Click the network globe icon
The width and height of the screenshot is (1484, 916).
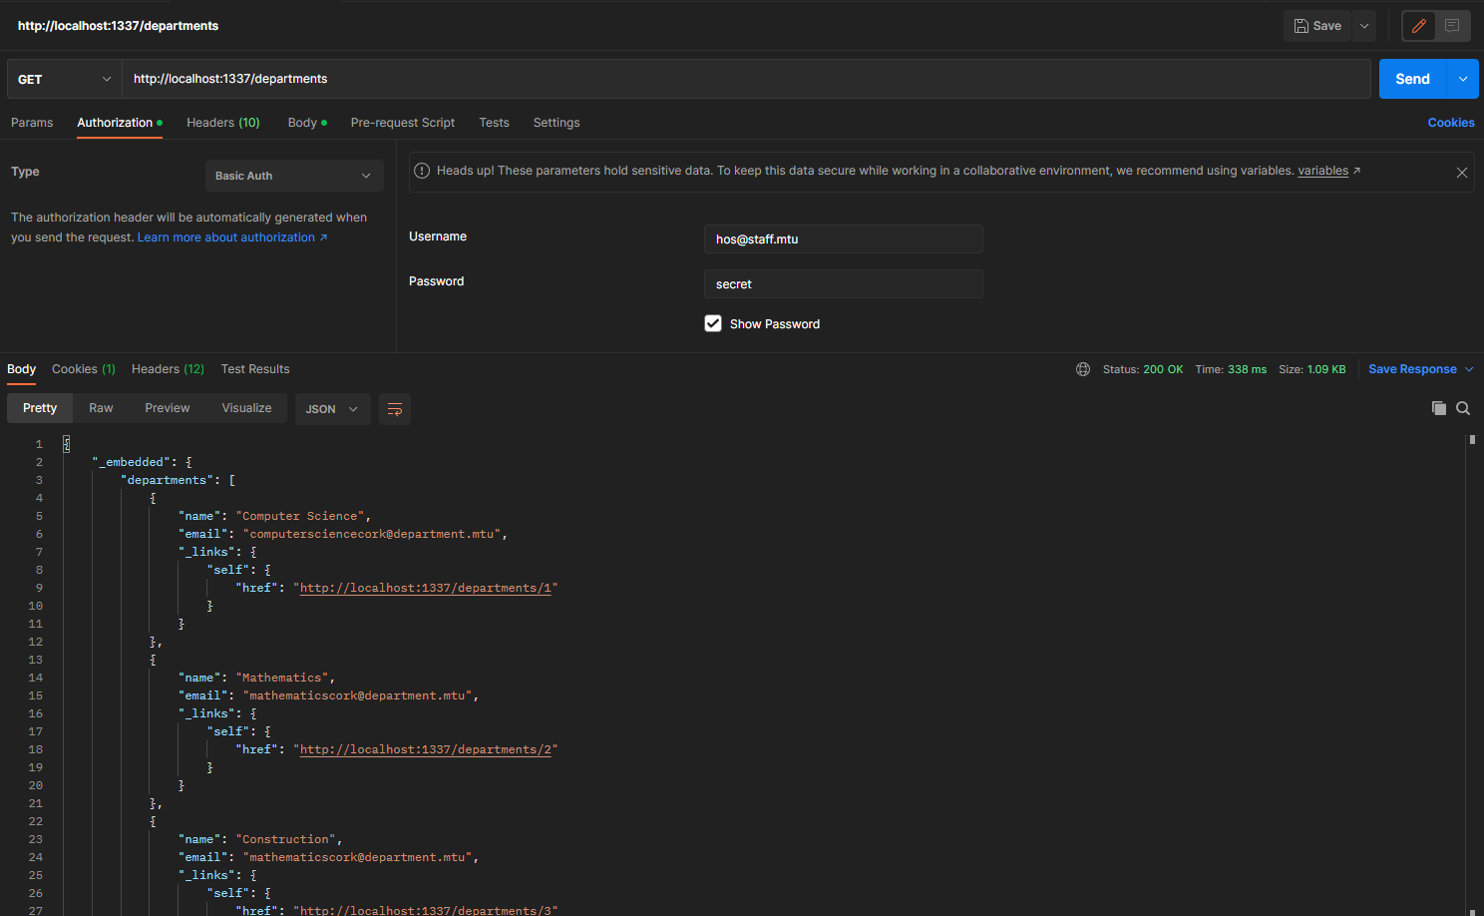coord(1083,369)
